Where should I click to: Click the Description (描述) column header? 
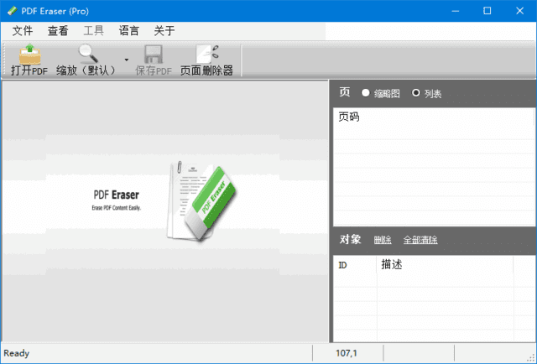392,265
